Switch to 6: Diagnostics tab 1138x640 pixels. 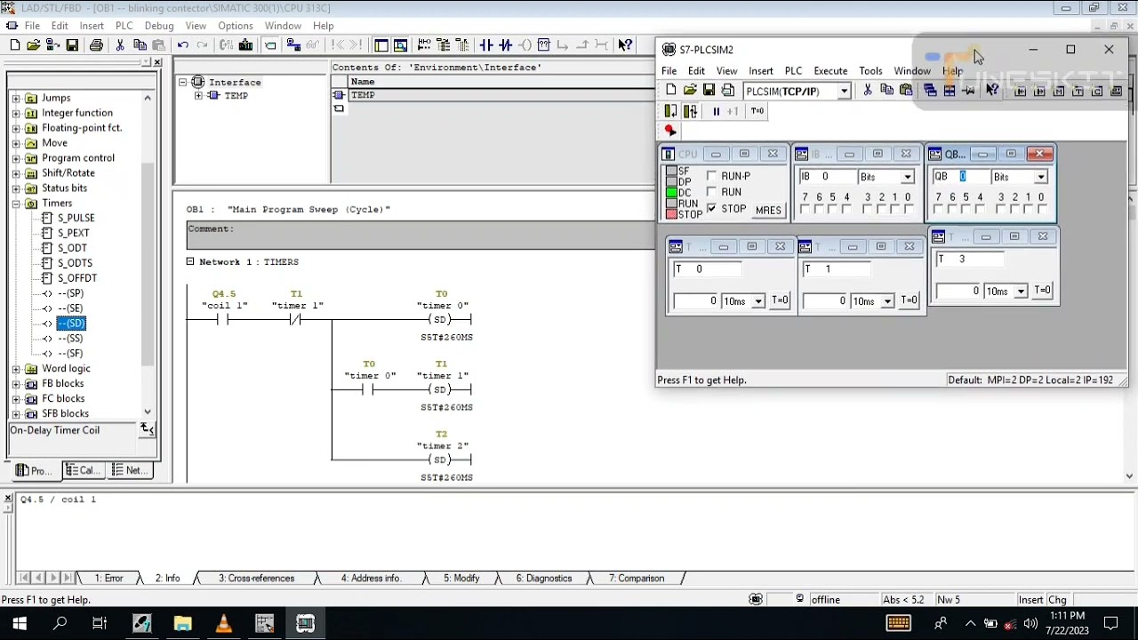pos(544,578)
